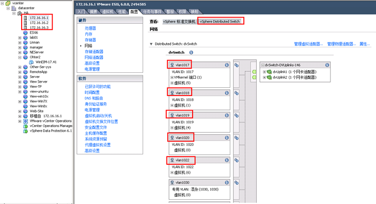Select the vSphere Distributed Switch view
This screenshot has width=376, height=204.
click(x=220, y=22)
